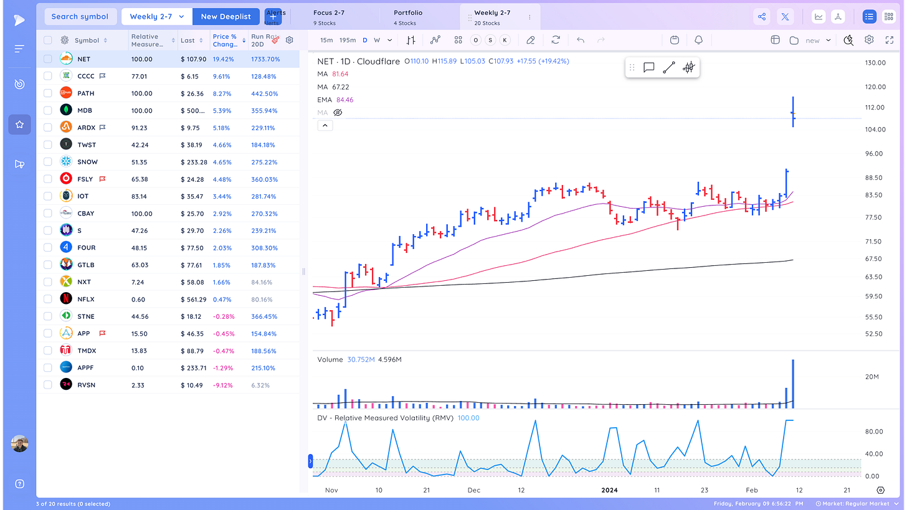Sort by Price % Change column
Image resolution: width=907 pixels, height=510 pixels.
pos(229,40)
